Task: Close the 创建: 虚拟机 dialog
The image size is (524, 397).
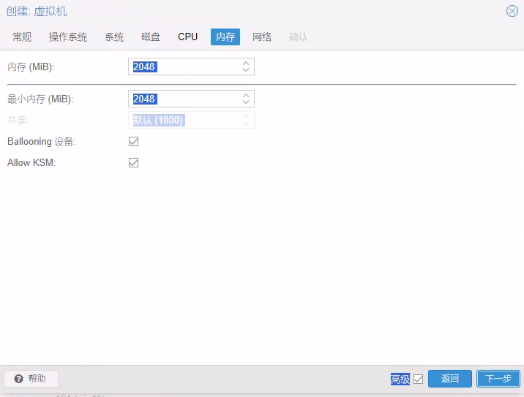Action: click(512, 11)
